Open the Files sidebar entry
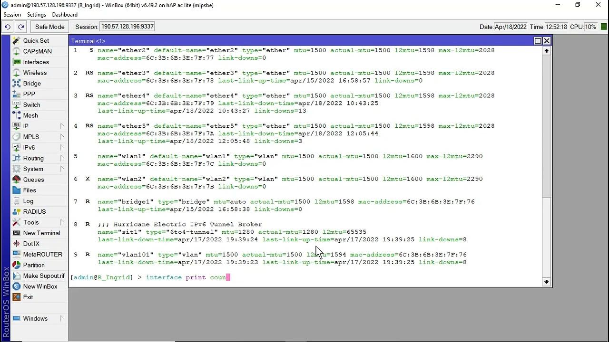The image size is (609, 342). 29,190
